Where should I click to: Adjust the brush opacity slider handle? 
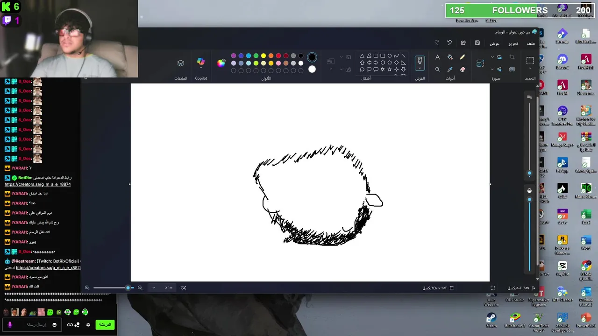click(x=529, y=199)
